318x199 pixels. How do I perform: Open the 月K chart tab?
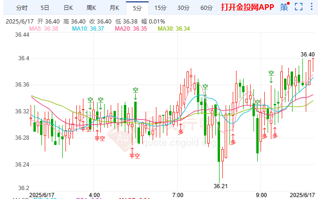114,8
